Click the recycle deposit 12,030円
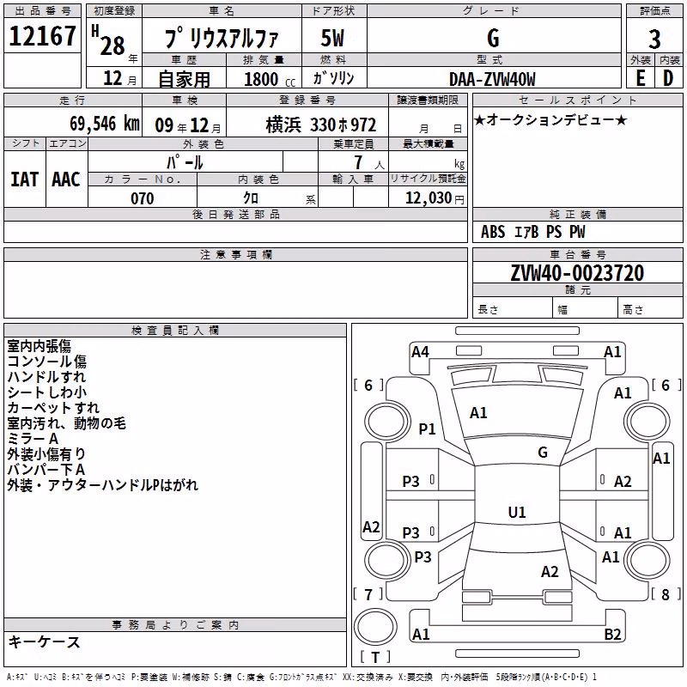This screenshot has height=687, width=687. (x=435, y=198)
